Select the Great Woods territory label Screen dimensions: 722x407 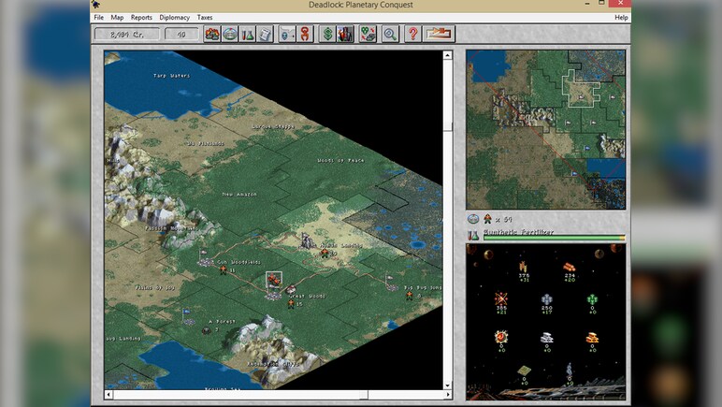(x=307, y=296)
